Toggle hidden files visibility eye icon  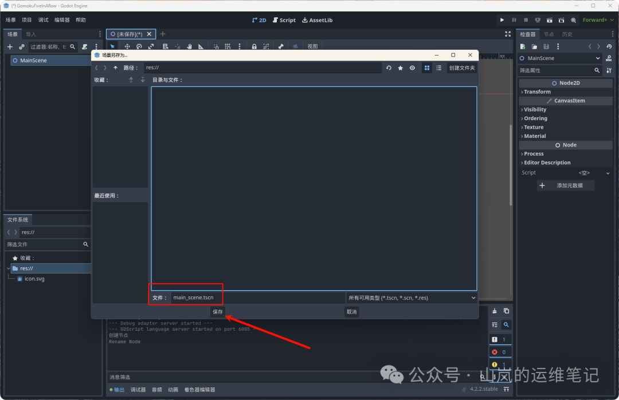[412, 68]
